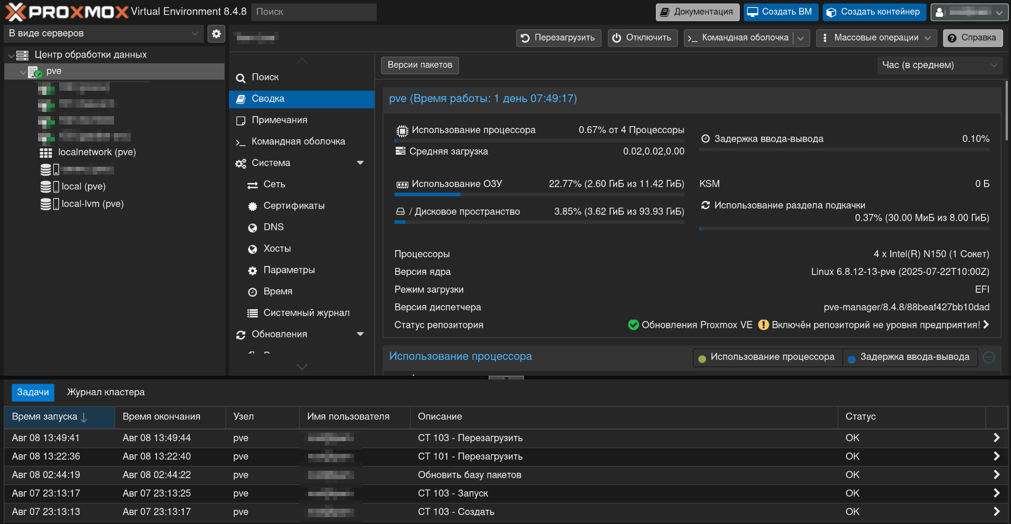Click the swap usage progress bar
This screenshot has width=1011, height=524.
click(x=844, y=228)
